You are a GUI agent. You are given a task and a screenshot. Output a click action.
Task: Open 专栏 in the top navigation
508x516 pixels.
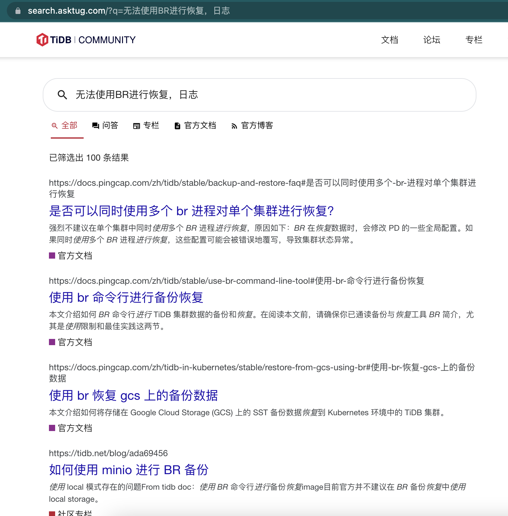[474, 40]
